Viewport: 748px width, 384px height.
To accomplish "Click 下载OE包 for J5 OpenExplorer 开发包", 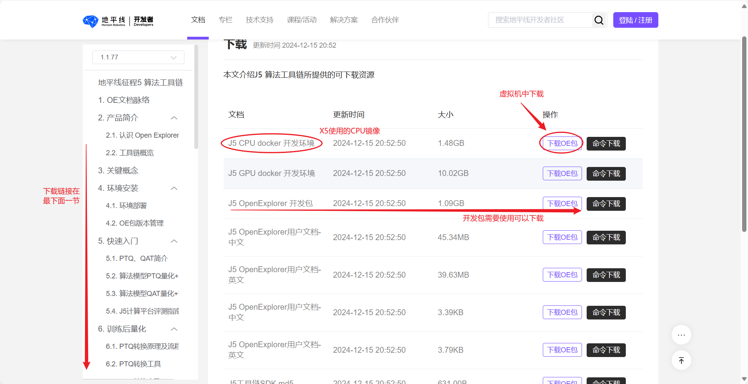I will [562, 204].
